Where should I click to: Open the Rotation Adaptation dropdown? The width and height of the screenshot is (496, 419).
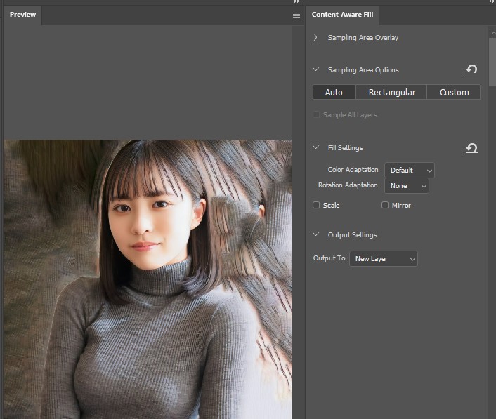407,186
